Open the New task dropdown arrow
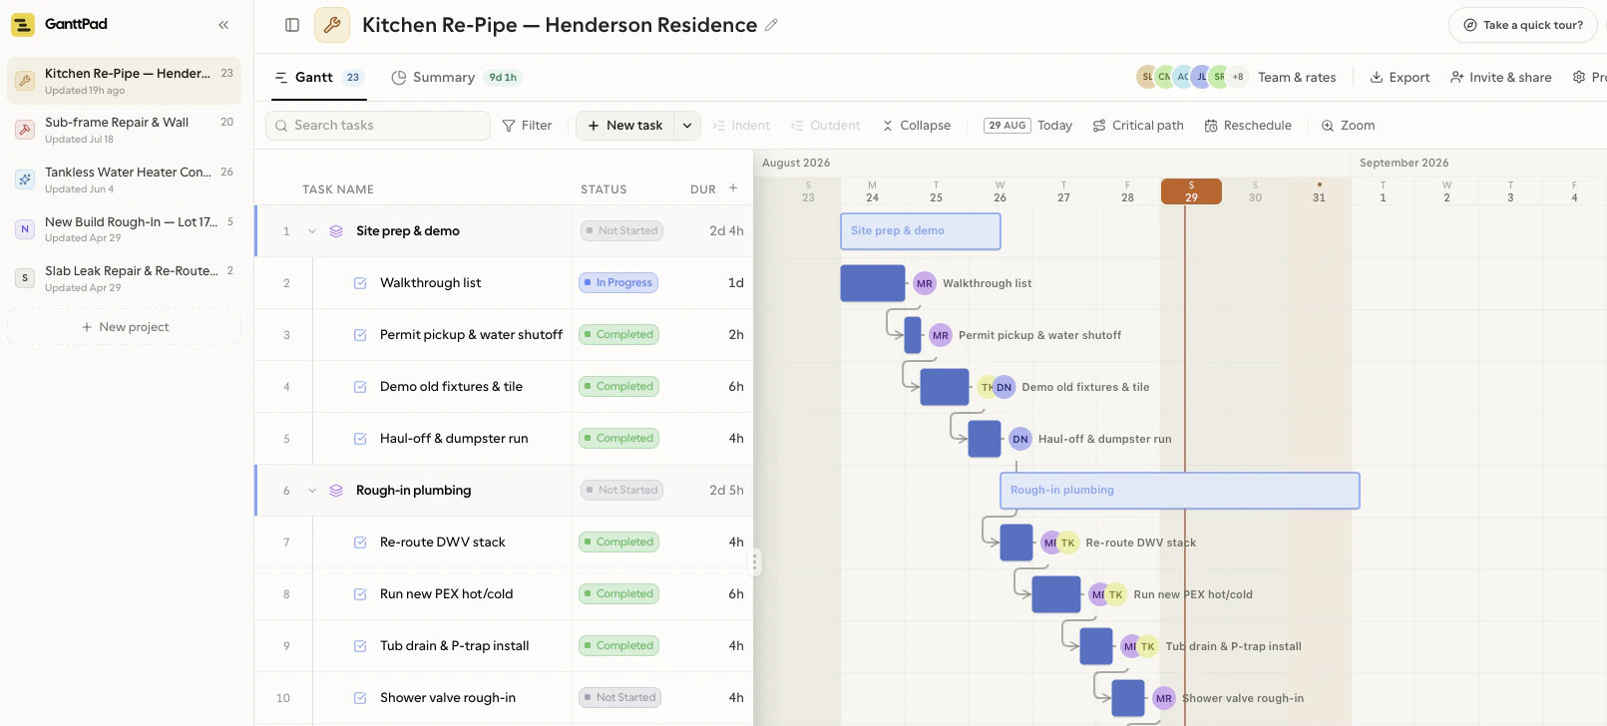1607x726 pixels. coord(687,125)
